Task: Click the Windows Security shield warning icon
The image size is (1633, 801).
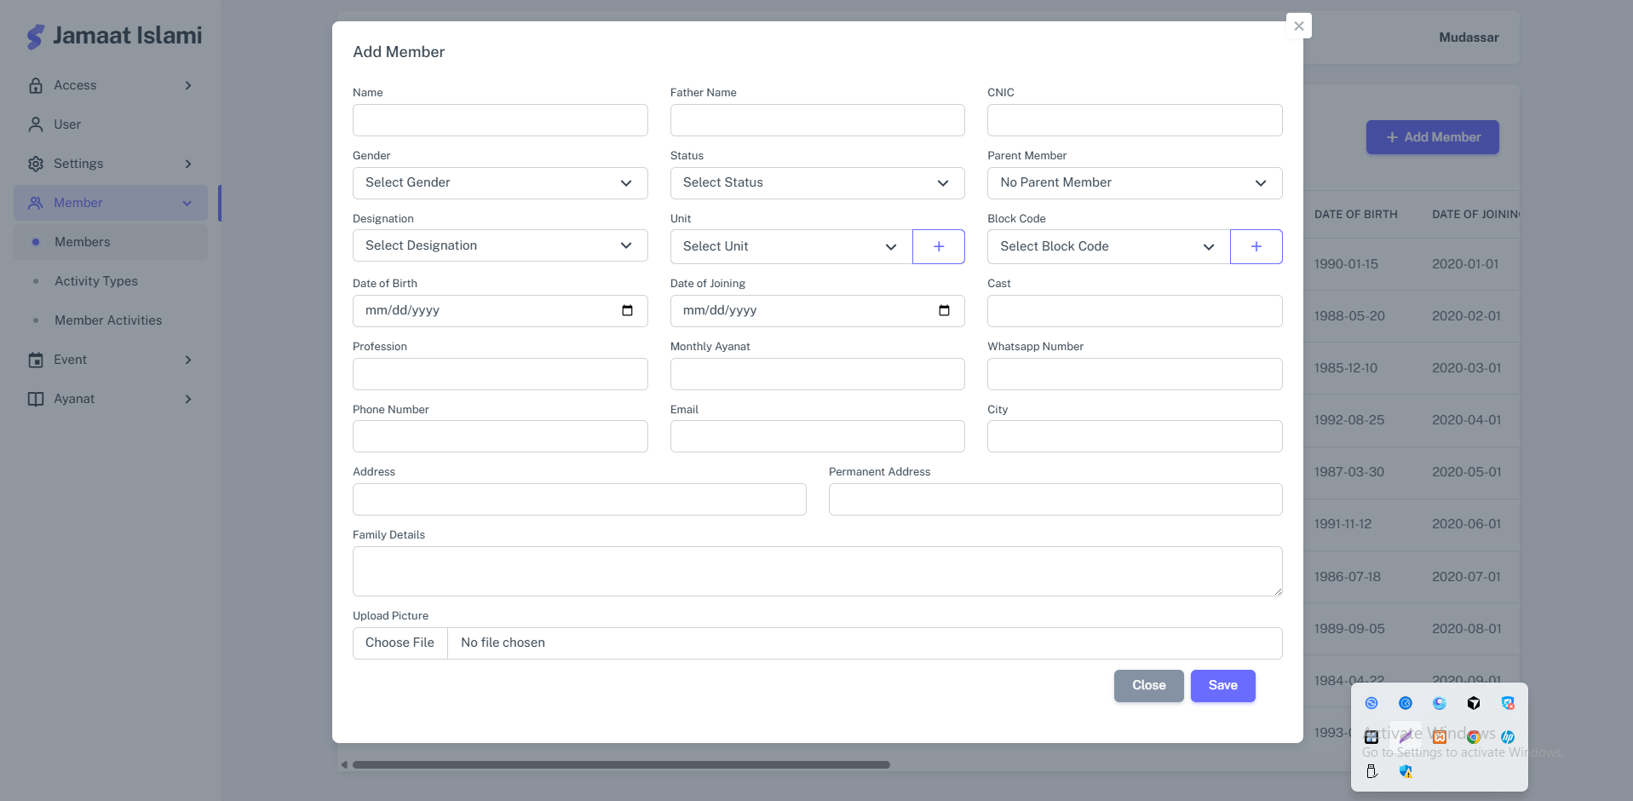Action: (x=1405, y=771)
